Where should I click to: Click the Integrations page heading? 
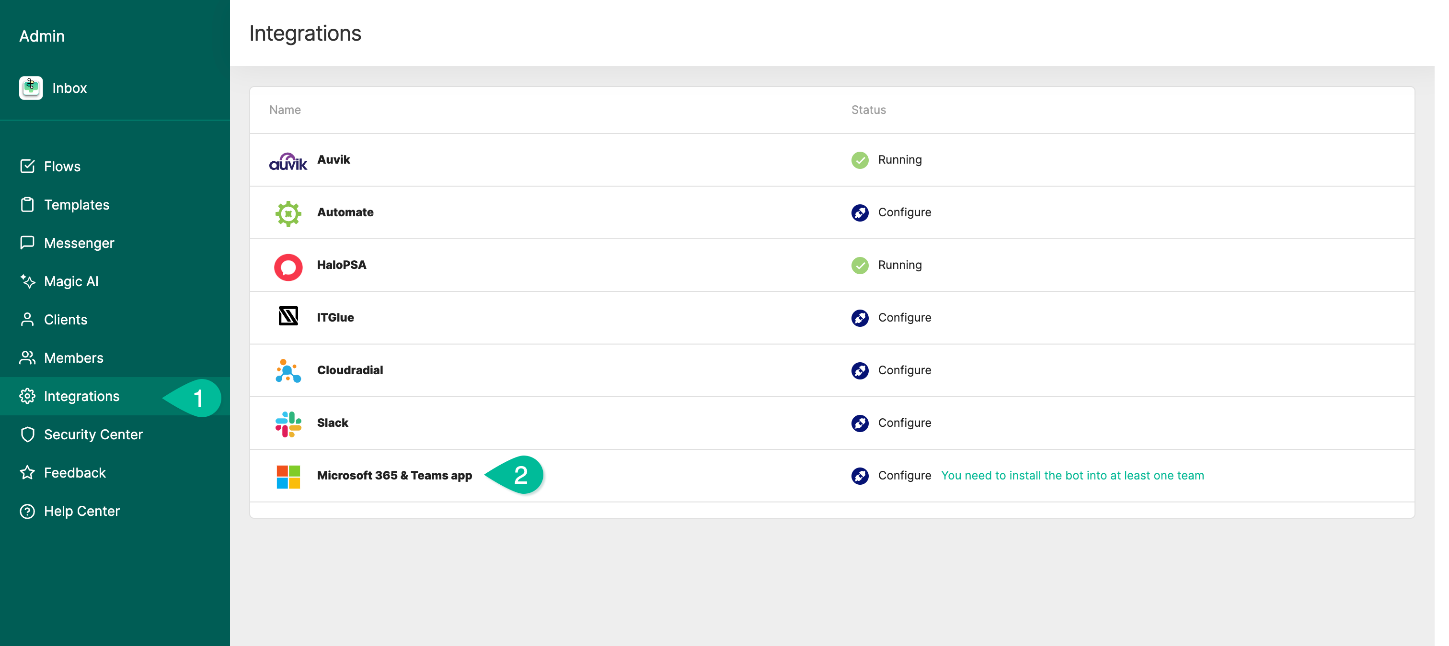tap(305, 33)
